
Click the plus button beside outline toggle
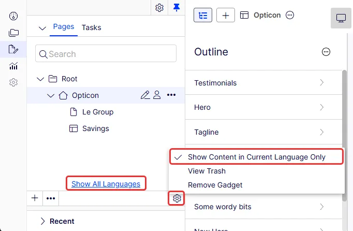tap(226, 15)
